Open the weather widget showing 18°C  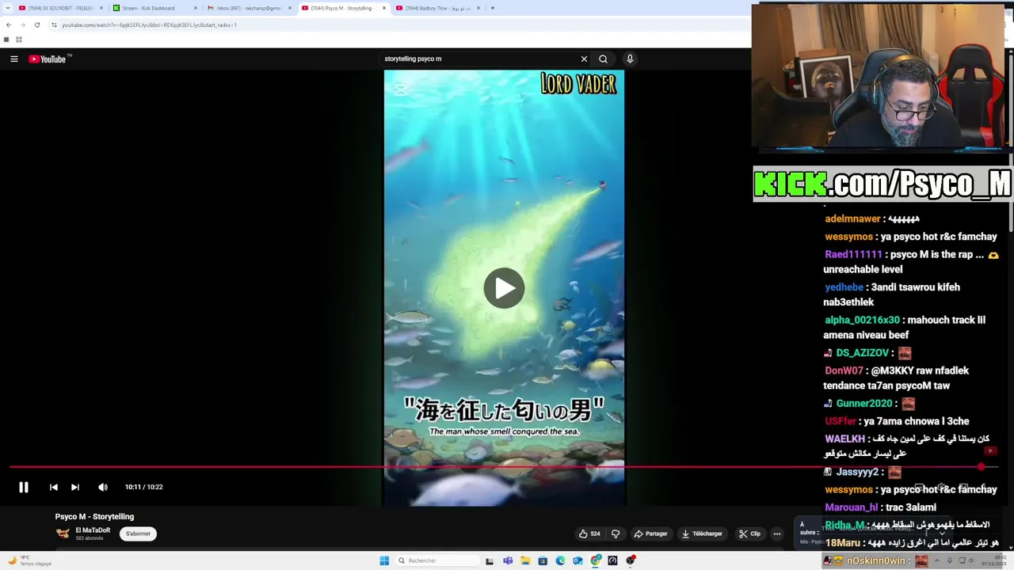tap(29, 560)
